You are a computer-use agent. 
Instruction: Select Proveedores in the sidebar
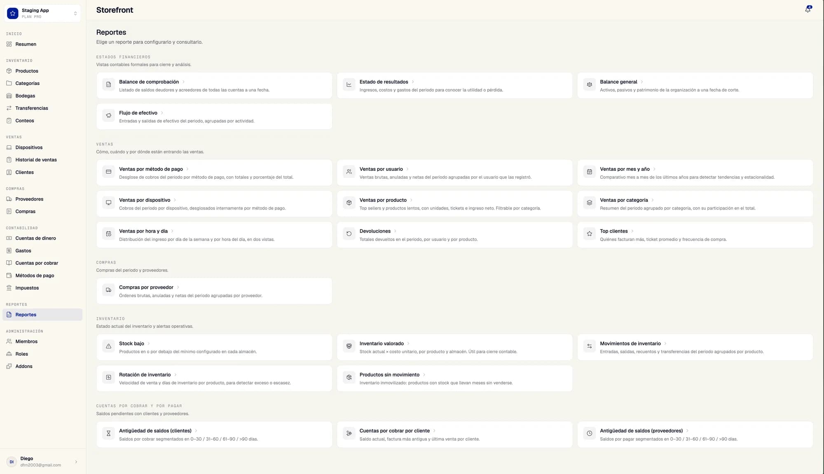click(42, 199)
